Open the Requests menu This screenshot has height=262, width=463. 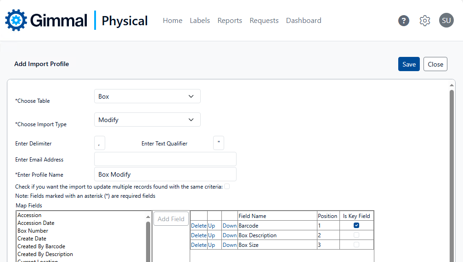click(264, 20)
